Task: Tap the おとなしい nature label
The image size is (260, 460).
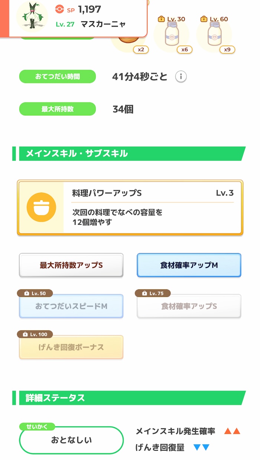Action: [x=71, y=440]
